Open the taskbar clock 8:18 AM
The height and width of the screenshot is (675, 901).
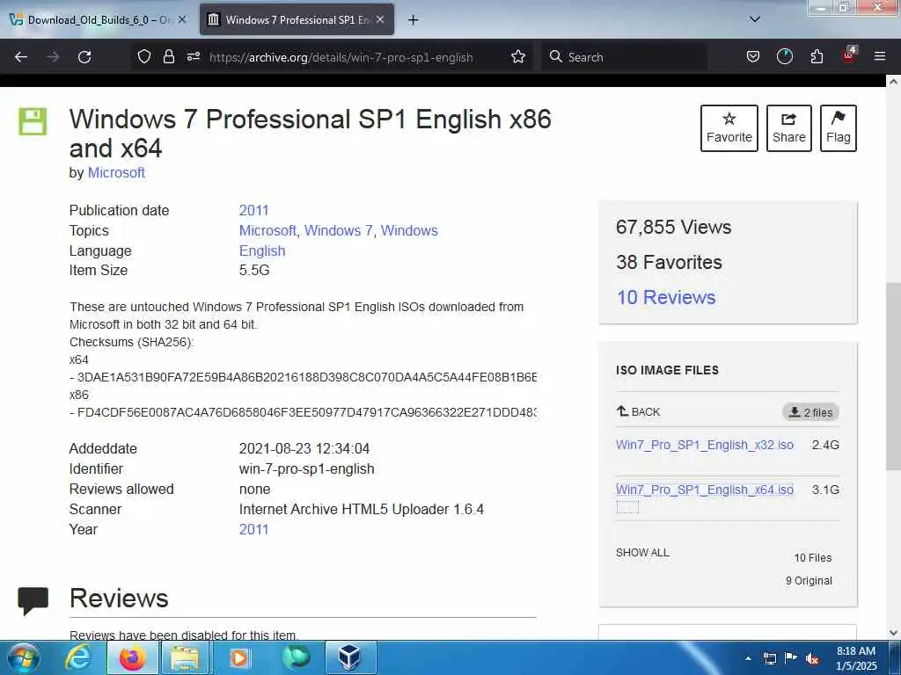tap(855, 658)
